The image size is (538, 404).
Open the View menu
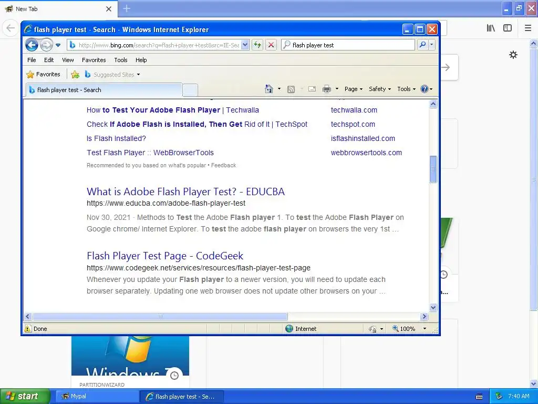[x=68, y=60]
